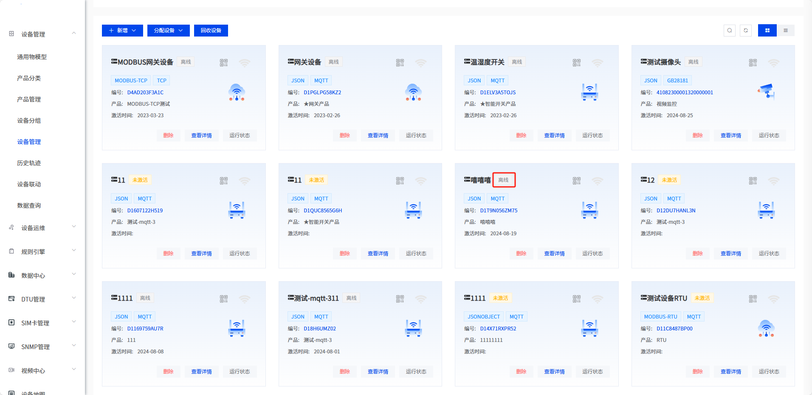Open 设备联动 menu item
The width and height of the screenshot is (812, 395).
[x=29, y=184]
